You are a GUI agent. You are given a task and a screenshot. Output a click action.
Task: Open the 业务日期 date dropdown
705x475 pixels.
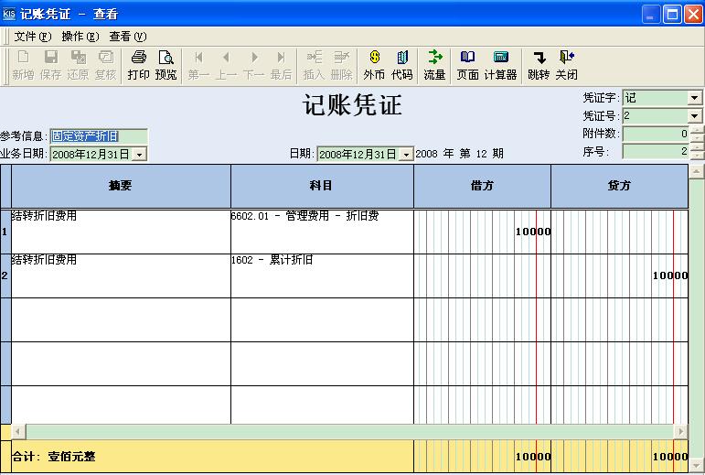pyautogui.click(x=139, y=155)
